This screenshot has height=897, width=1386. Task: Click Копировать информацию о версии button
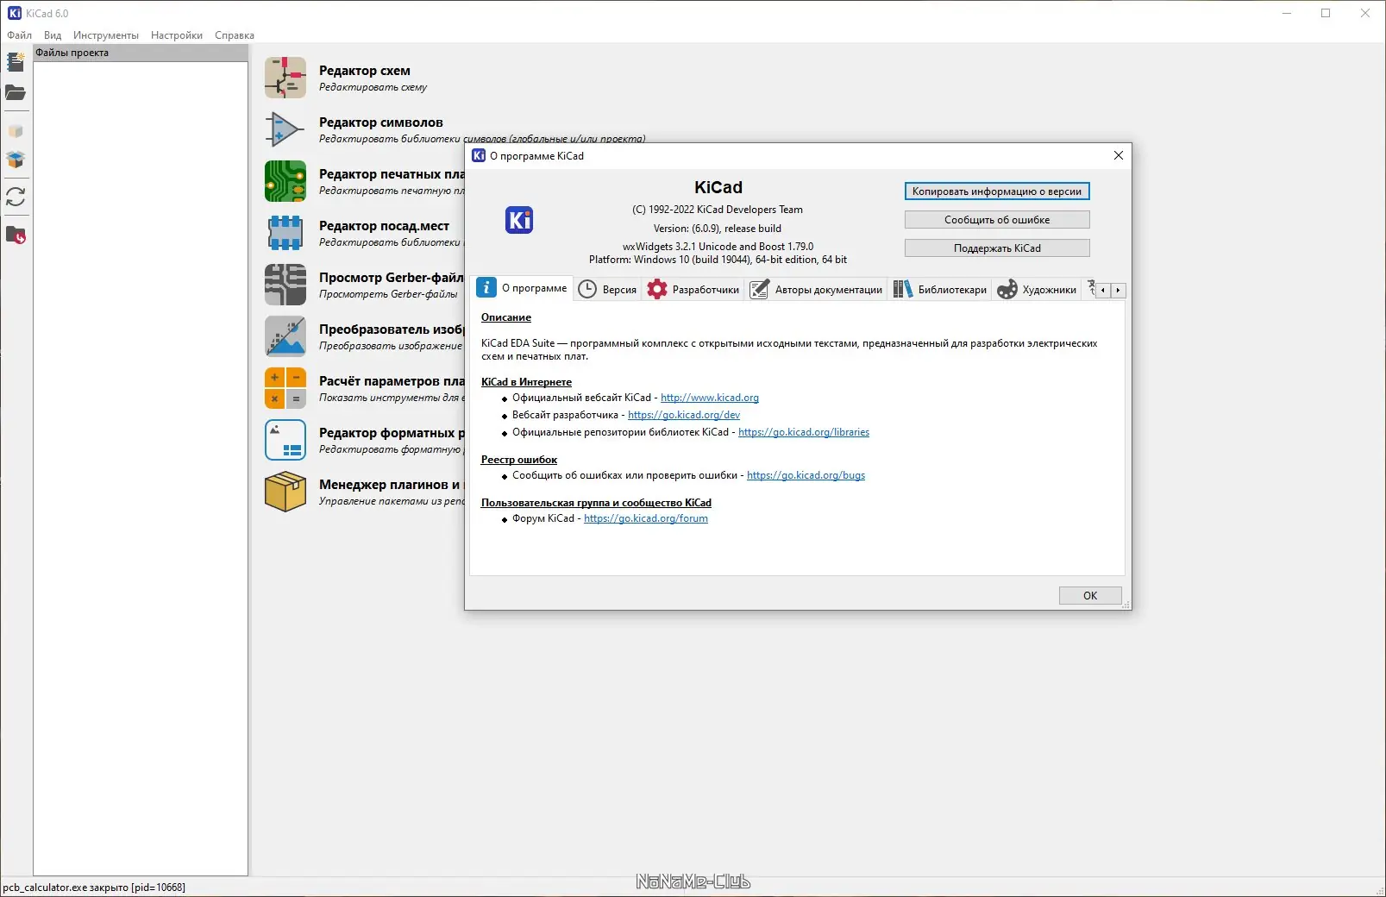(x=997, y=191)
